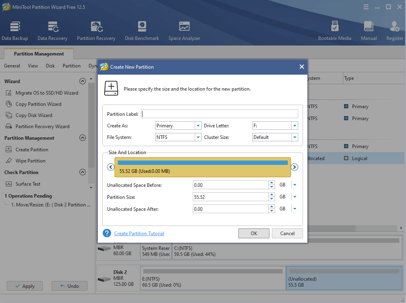Cancel the new partition dialog

click(287, 233)
